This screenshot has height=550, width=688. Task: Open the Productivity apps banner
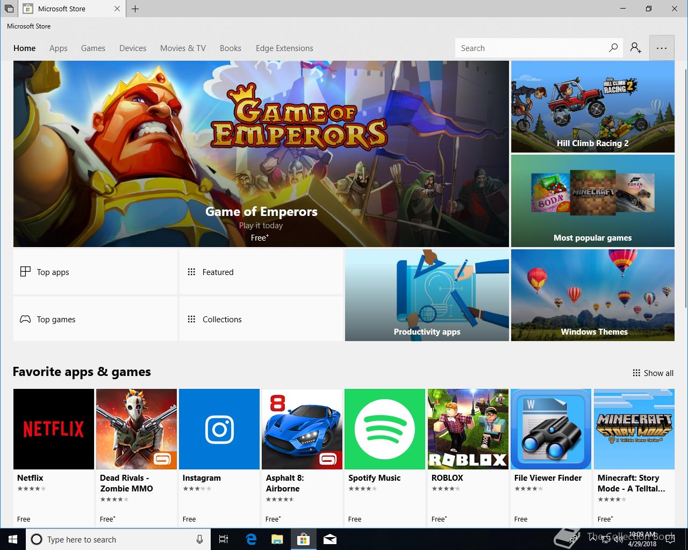tap(427, 295)
